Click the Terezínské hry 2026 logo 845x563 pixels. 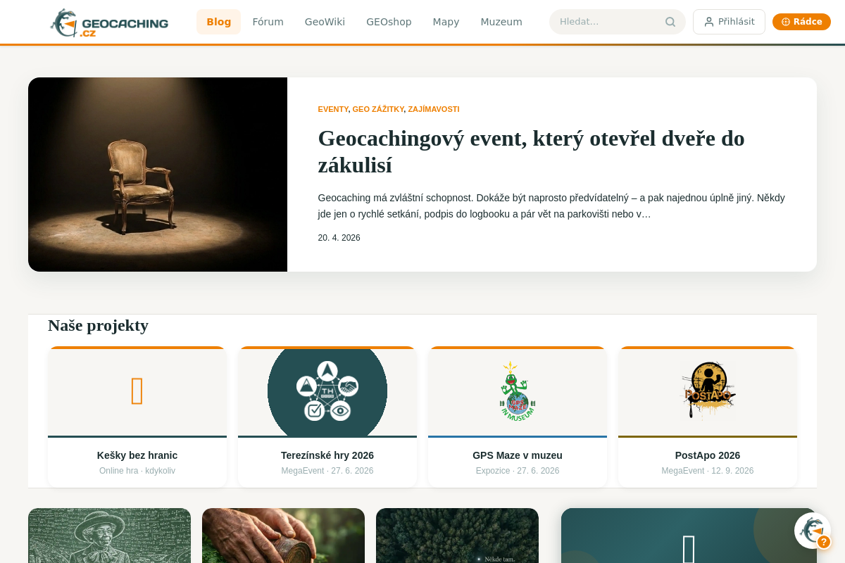point(327,391)
